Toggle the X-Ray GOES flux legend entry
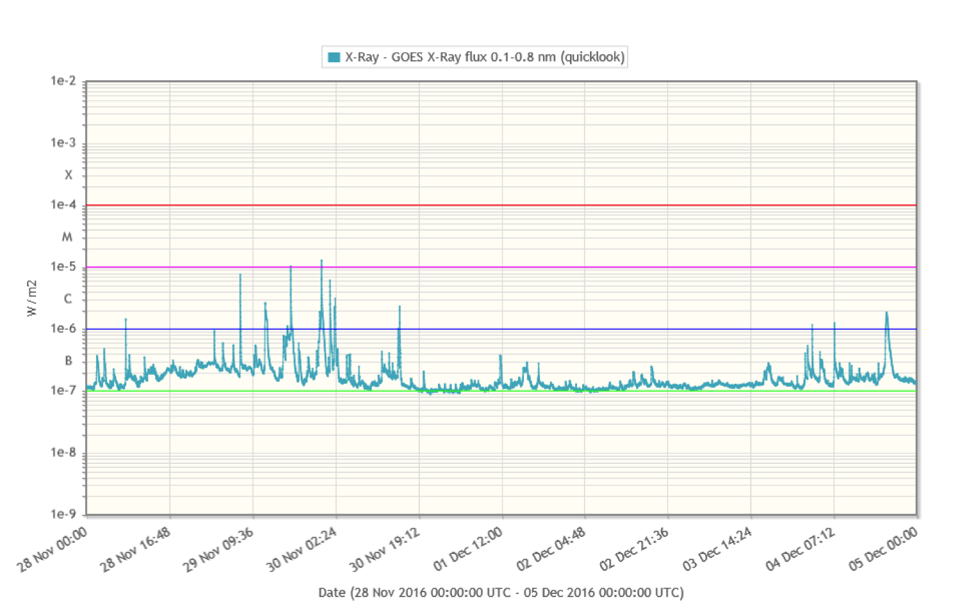972x601 pixels. click(475, 57)
